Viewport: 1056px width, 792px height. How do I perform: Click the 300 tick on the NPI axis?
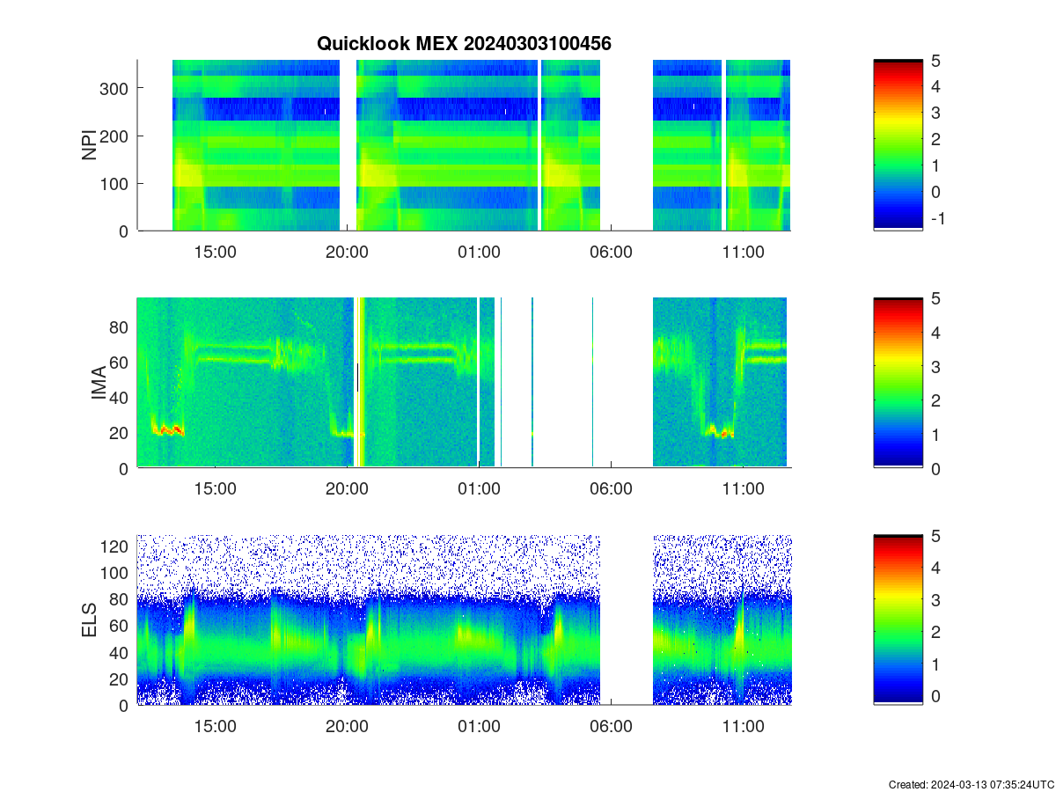click(116, 88)
